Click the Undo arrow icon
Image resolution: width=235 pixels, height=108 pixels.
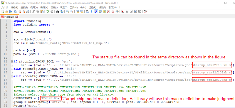48,11
